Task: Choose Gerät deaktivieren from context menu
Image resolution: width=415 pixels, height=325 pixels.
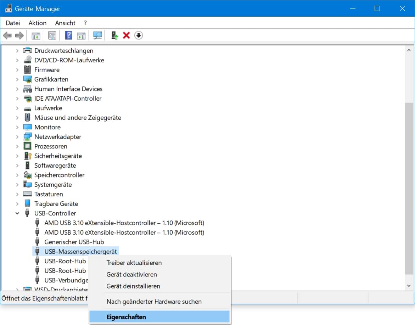Action: coord(159,274)
